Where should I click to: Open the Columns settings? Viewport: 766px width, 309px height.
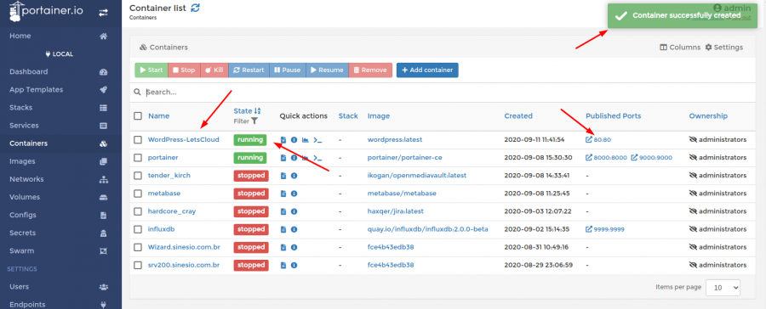[x=680, y=48]
